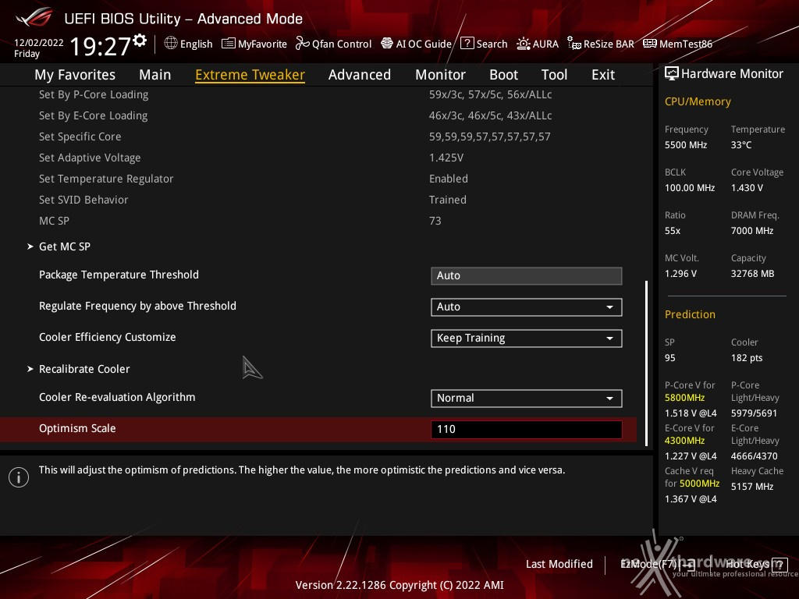Click Last Modified button

[559, 565]
